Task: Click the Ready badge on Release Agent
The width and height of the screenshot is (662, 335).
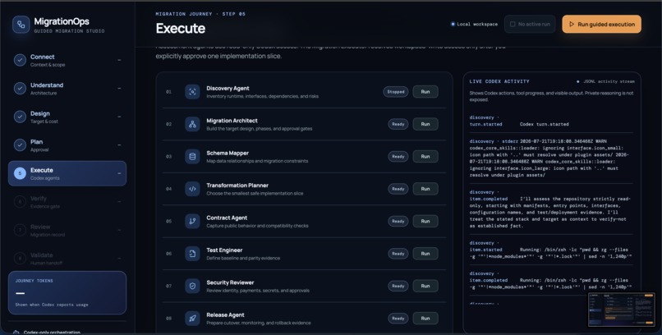Action: (398, 318)
